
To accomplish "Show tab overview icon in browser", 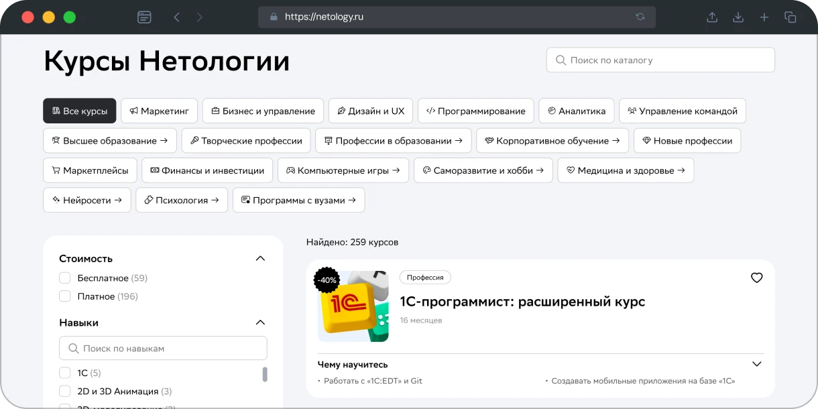I will coord(791,17).
